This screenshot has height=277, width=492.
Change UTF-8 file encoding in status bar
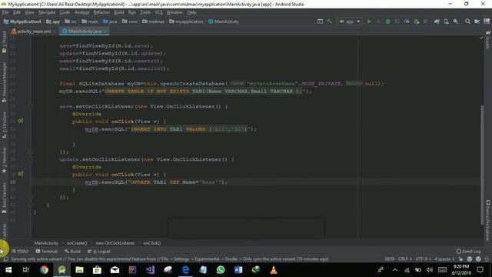pyautogui.click(x=423, y=259)
